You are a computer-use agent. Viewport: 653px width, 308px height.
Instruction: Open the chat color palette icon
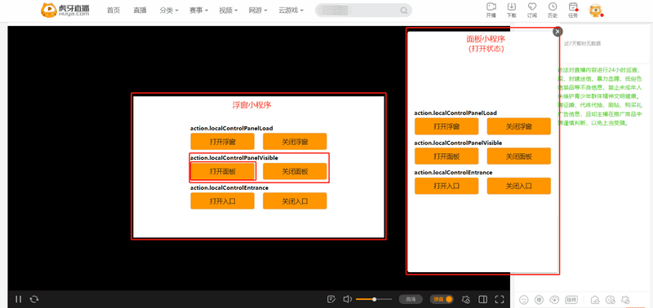pos(554,299)
